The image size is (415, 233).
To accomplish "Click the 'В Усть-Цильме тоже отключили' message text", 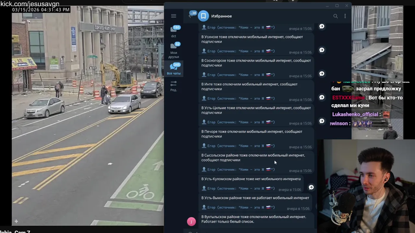I will point(256,110).
